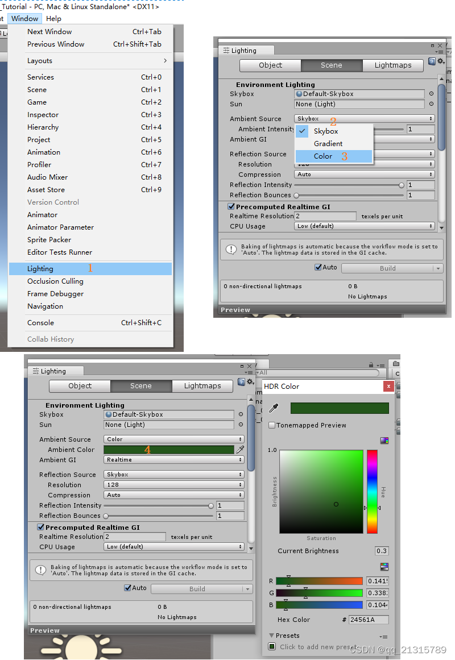The width and height of the screenshot is (455, 660).
Task: Click slider mode icon above the RGB sliders
Action: point(384,567)
